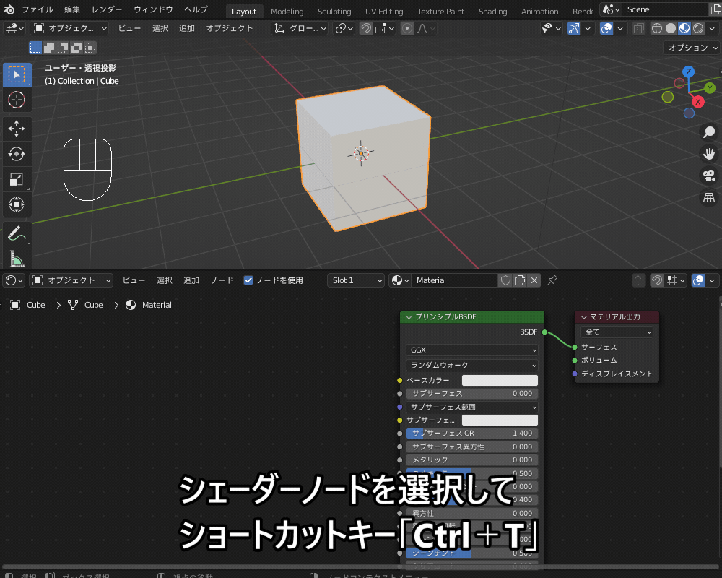The image size is (722, 578).
Task: Enable the Use Nodes (ノードを使用) checkbox
Action: pos(249,280)
